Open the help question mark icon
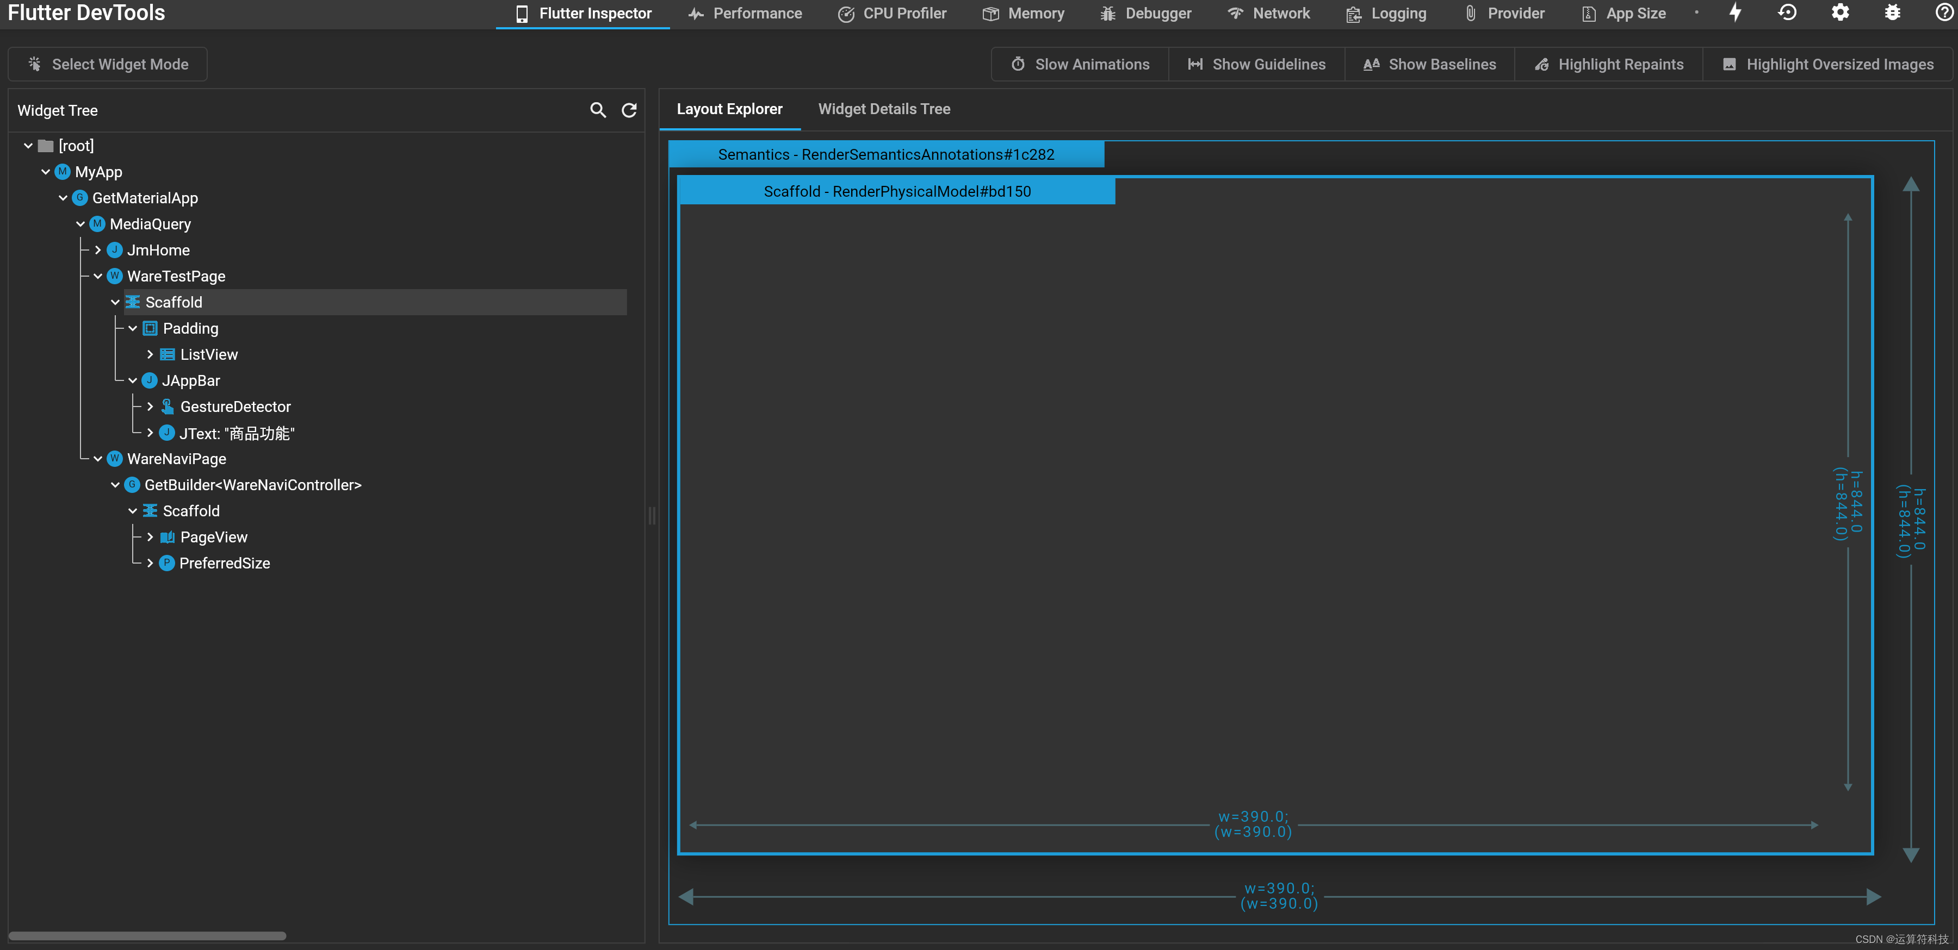Image resolution: width=1958 pixels, height=950 pixels. pyautogui.click(x=1944, y=13)
